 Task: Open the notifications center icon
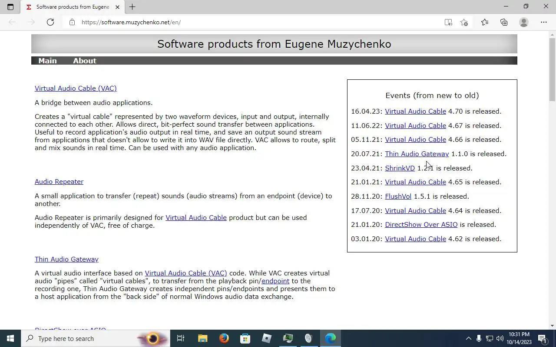[542, 338]
